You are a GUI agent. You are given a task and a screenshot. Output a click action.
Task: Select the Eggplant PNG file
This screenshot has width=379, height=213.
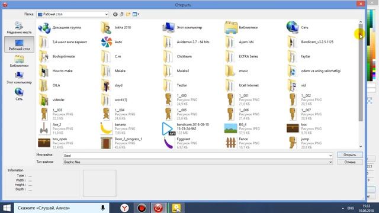pos(180,143)
